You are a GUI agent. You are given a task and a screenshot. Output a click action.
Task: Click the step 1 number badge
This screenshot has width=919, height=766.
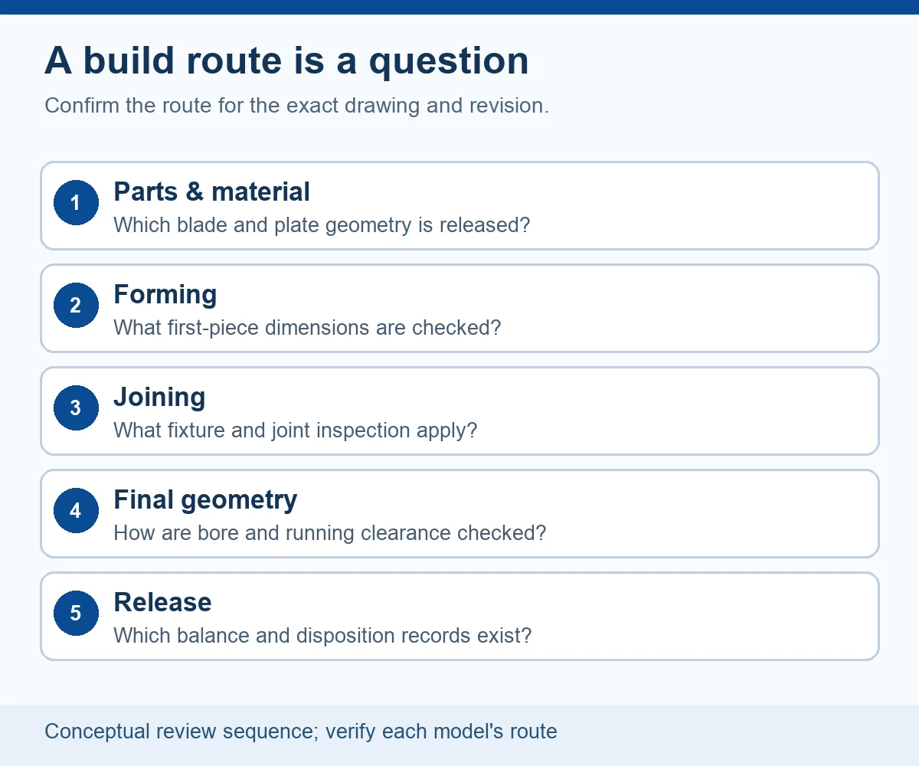pyautogui.click(x=76, y=203)
